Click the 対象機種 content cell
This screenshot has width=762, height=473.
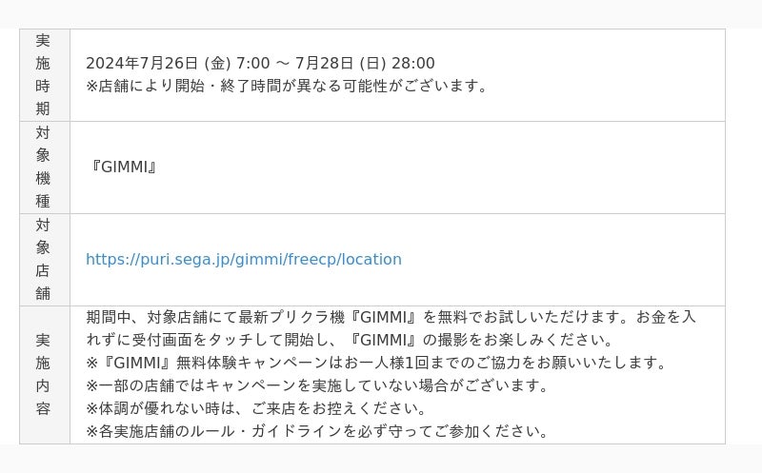click(x=397, y=168)
